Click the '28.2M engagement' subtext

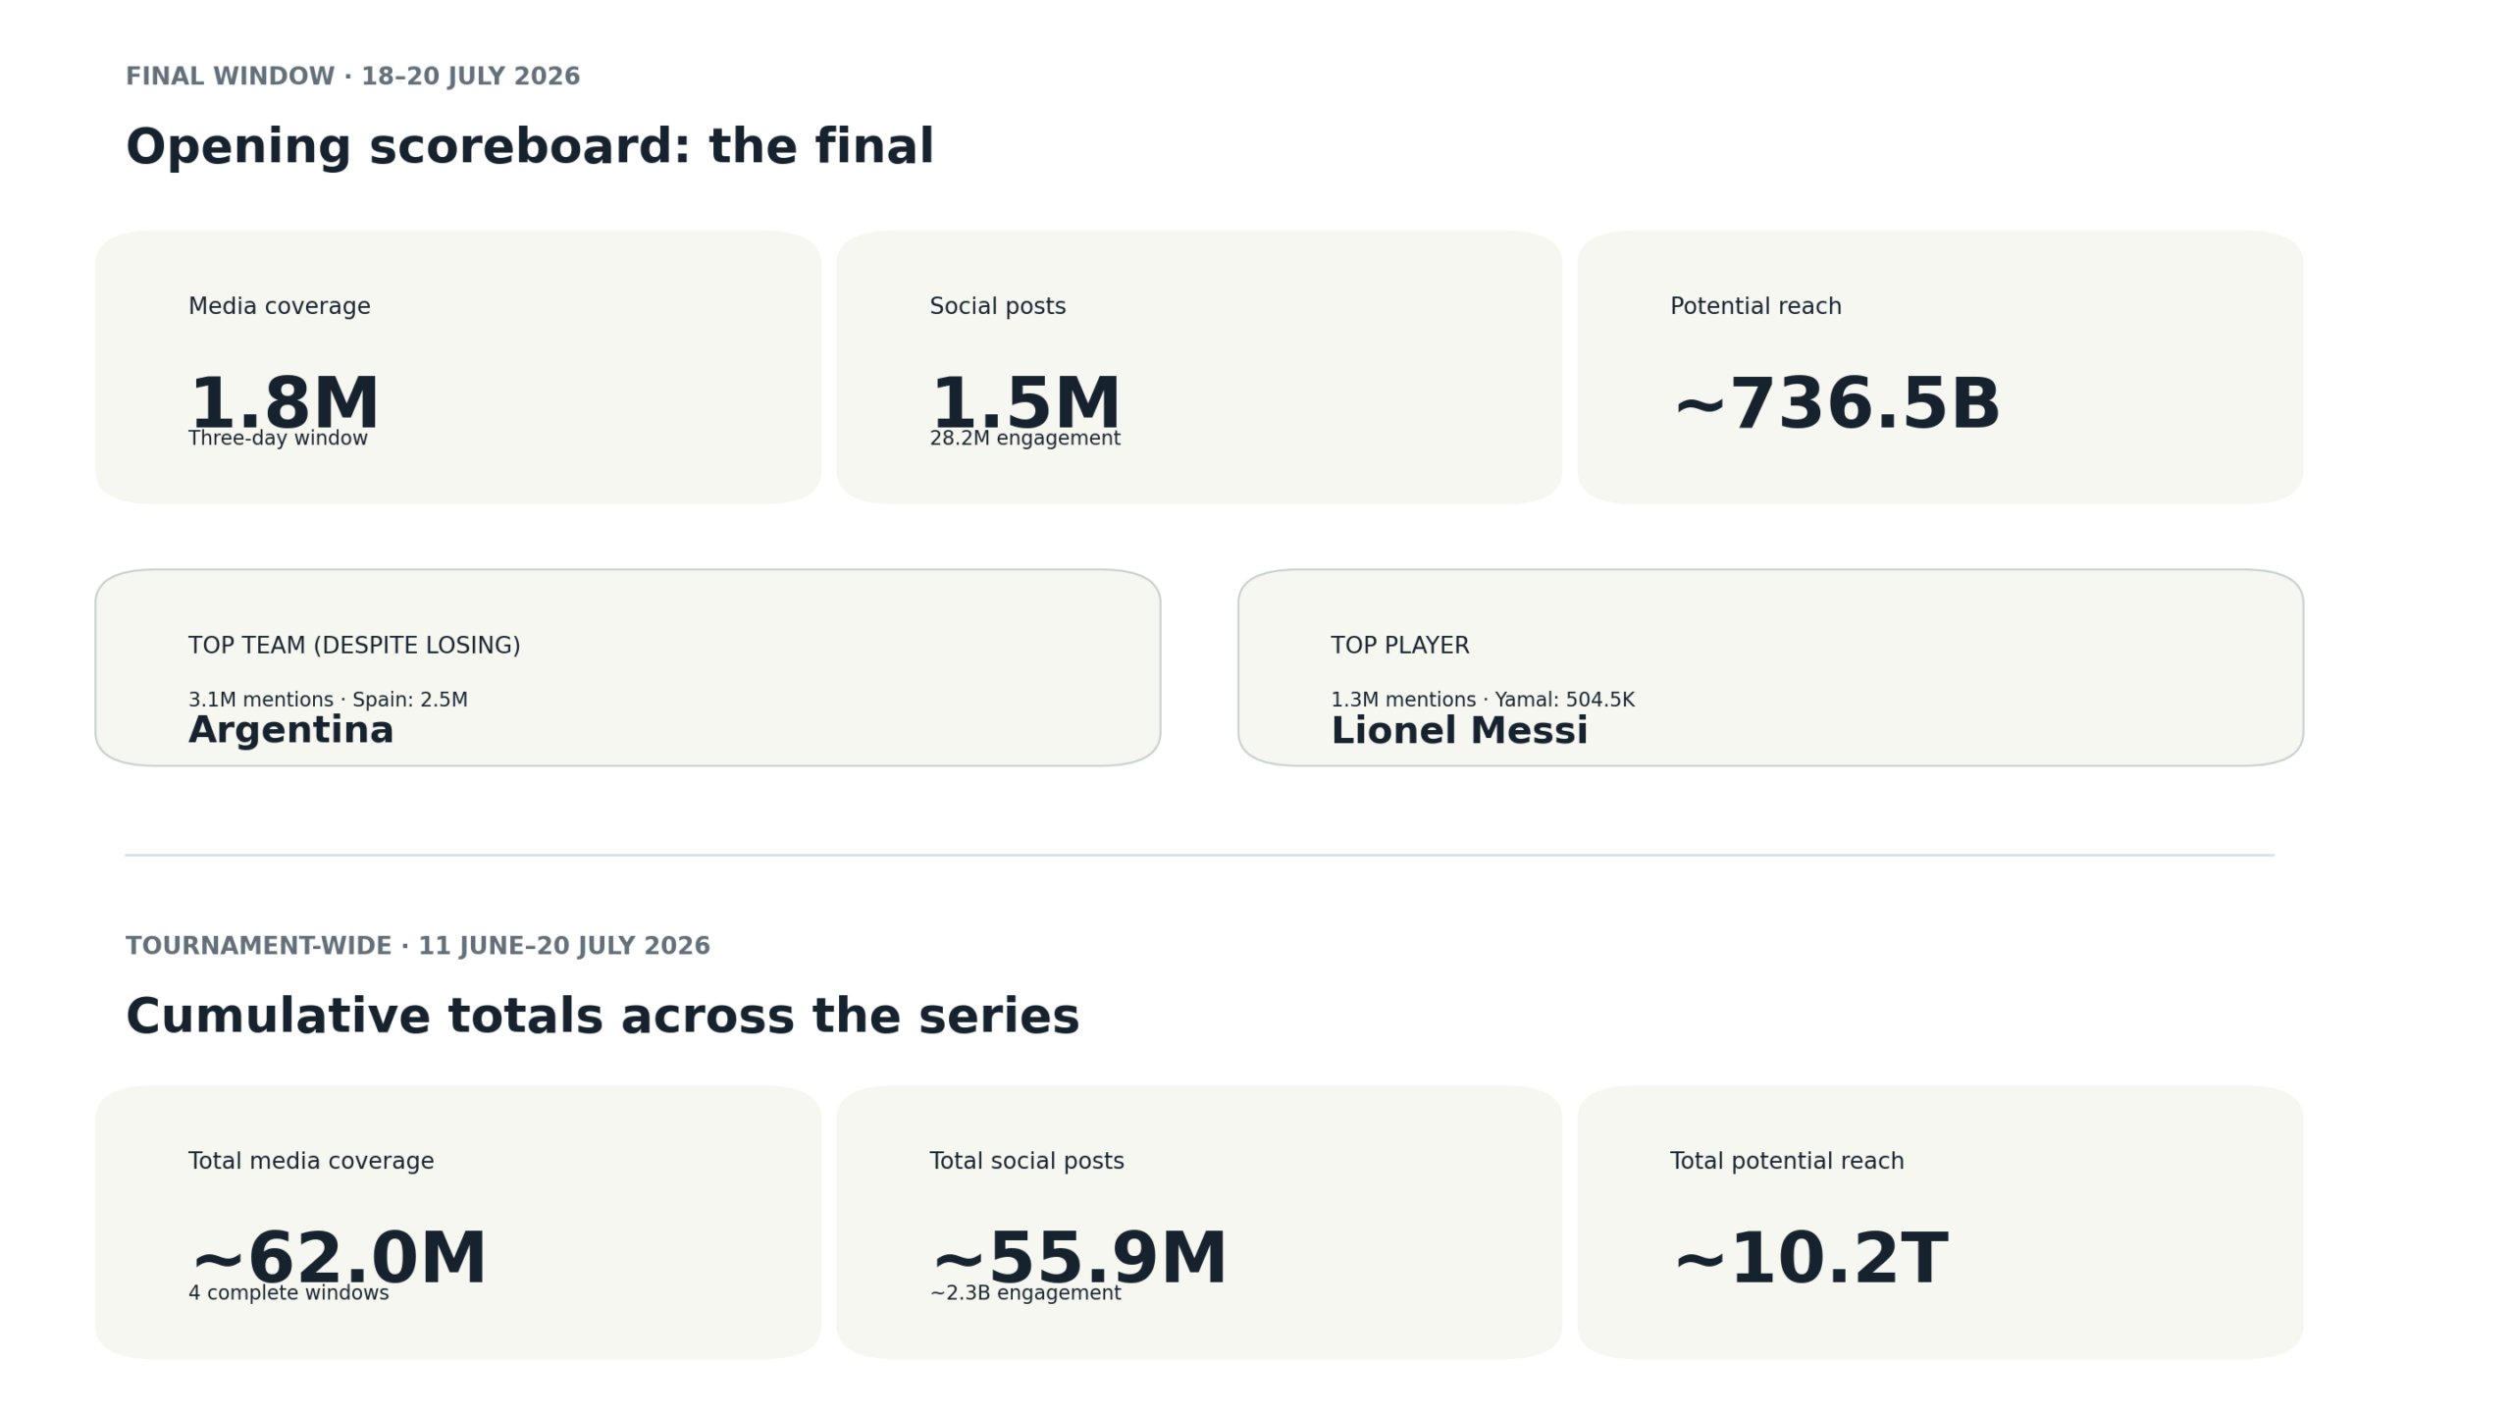1024,439
